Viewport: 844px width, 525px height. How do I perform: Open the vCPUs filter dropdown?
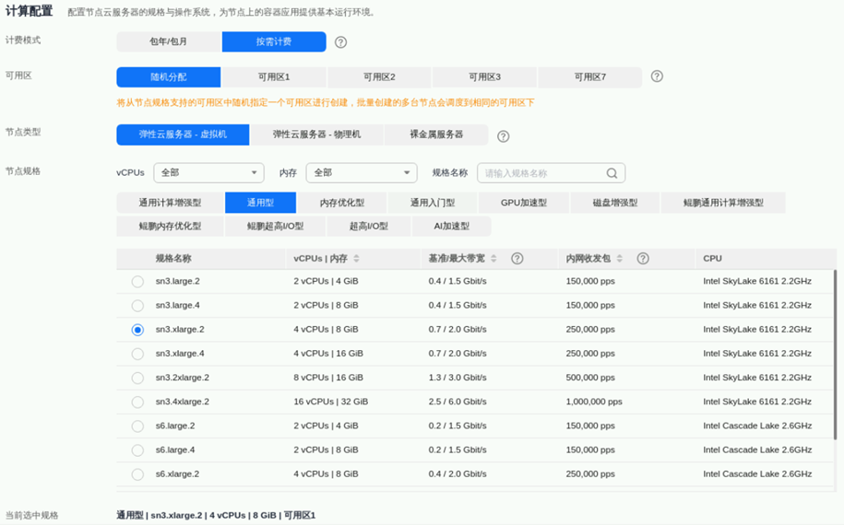pyautogui.click(x=208, y=173)
